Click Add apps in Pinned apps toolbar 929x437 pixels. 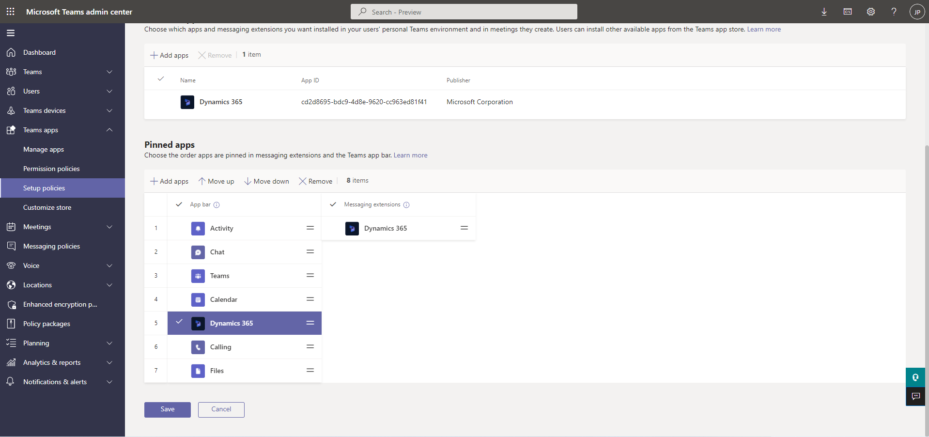click(x=169, y=181)
